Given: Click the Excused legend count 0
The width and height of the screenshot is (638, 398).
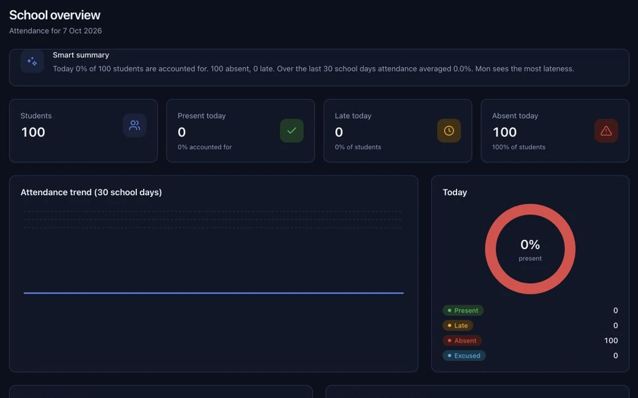Looking at the screenshot, I should pos(615,356).
